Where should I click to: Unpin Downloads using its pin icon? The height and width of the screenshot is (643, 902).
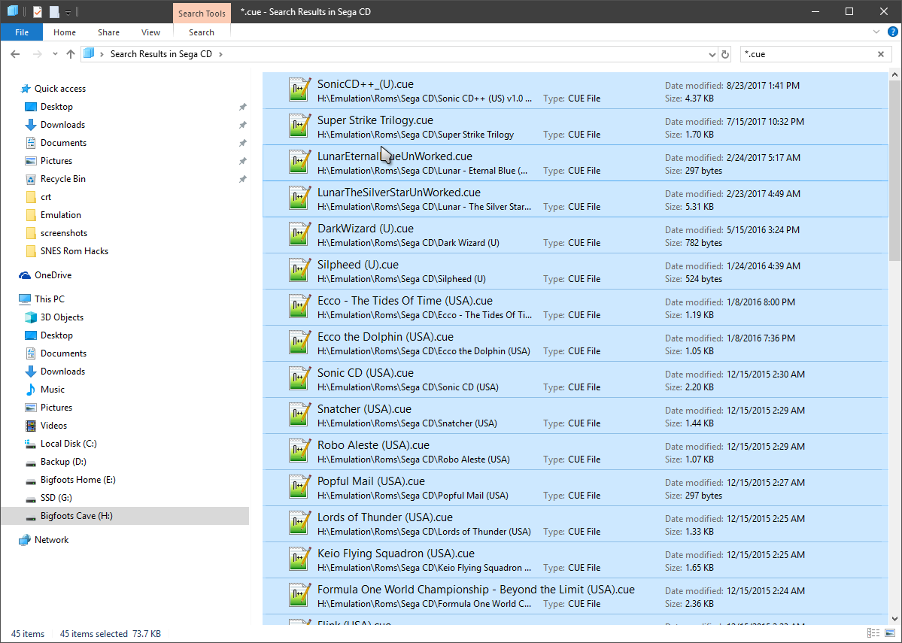coord(243,125)
